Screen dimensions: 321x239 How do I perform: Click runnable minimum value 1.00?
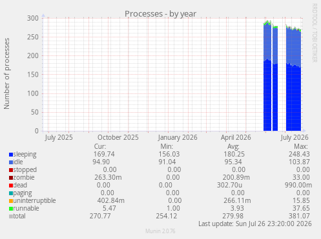click(x=173, y=208)
